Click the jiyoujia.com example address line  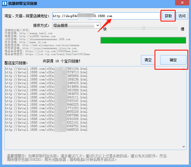(40, 48)
